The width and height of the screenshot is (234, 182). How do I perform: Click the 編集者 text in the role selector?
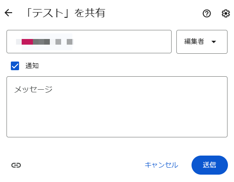pyautogui.click(x=194, y=42)
